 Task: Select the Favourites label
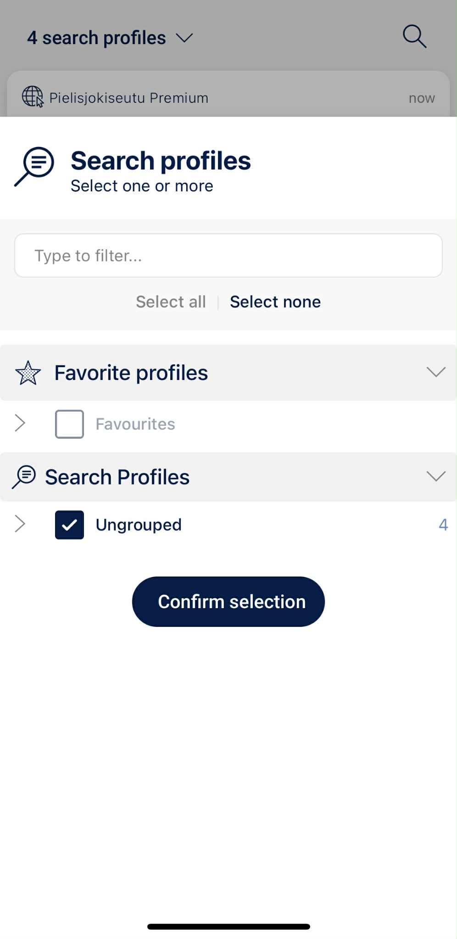135,424
